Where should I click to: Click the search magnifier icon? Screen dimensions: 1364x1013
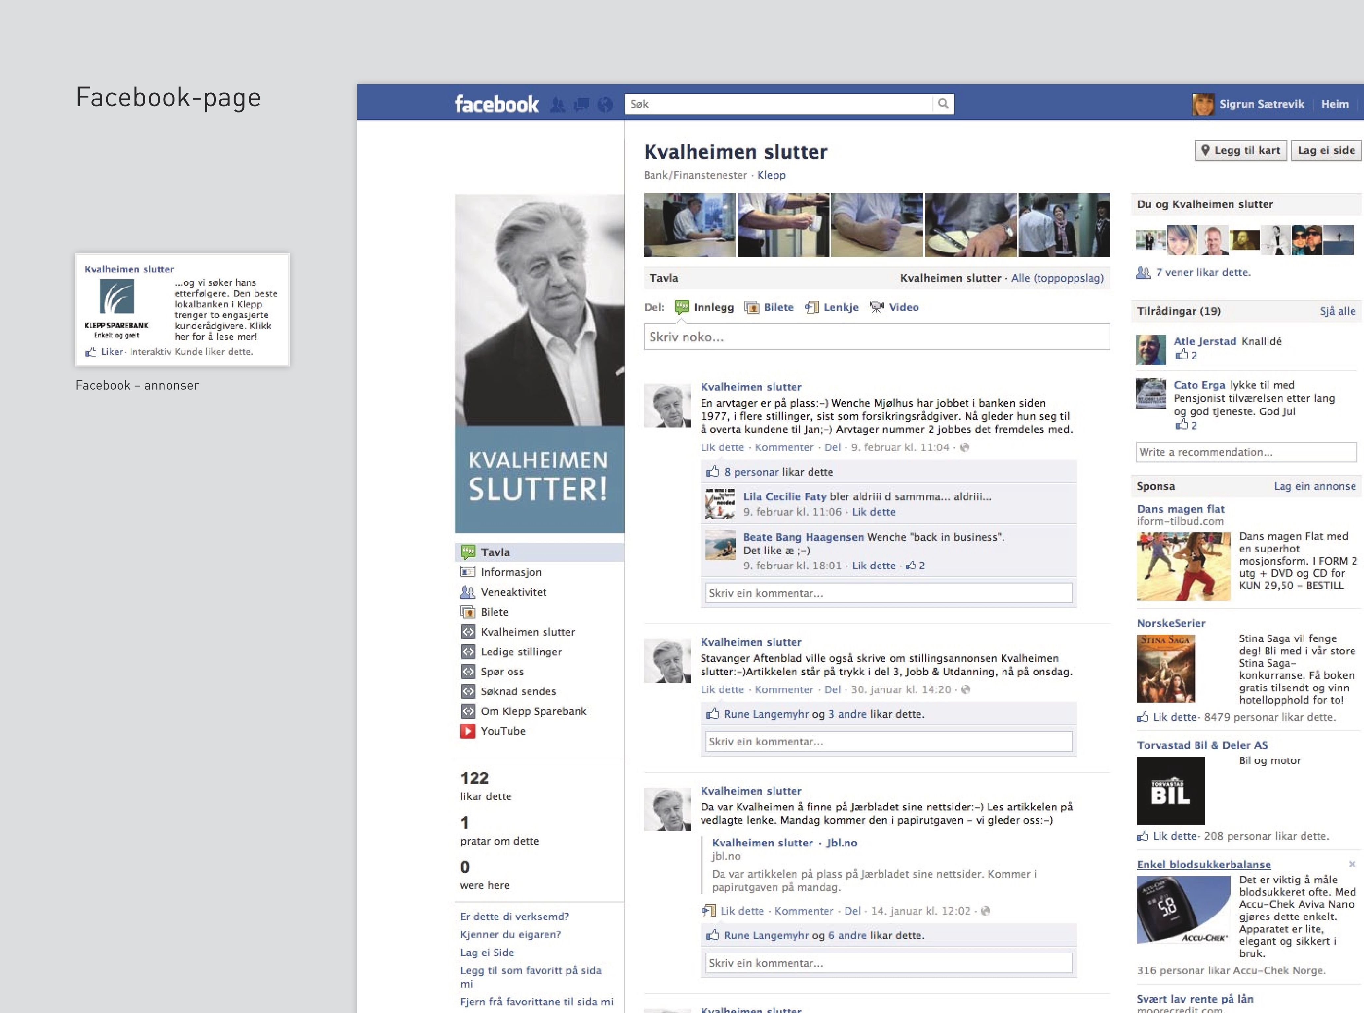point(943,104)
